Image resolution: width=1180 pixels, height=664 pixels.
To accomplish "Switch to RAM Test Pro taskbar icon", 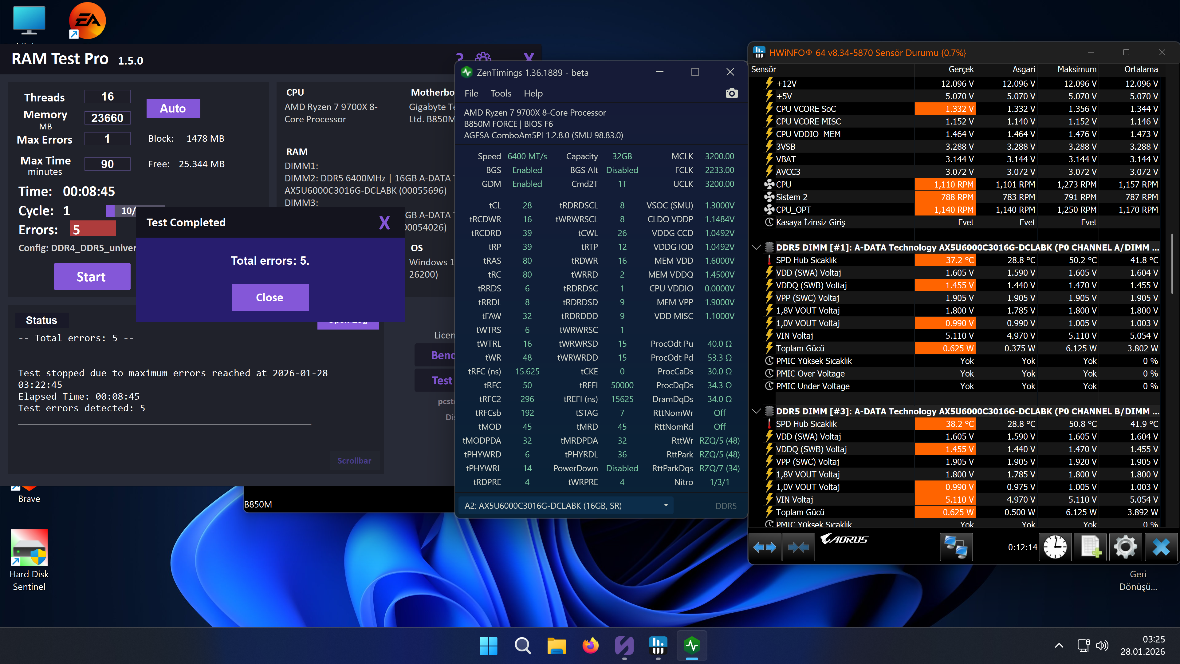I will click(624, 646).
